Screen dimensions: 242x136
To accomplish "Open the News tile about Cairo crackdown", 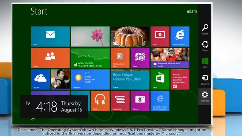I will click(x=180, y=79).
